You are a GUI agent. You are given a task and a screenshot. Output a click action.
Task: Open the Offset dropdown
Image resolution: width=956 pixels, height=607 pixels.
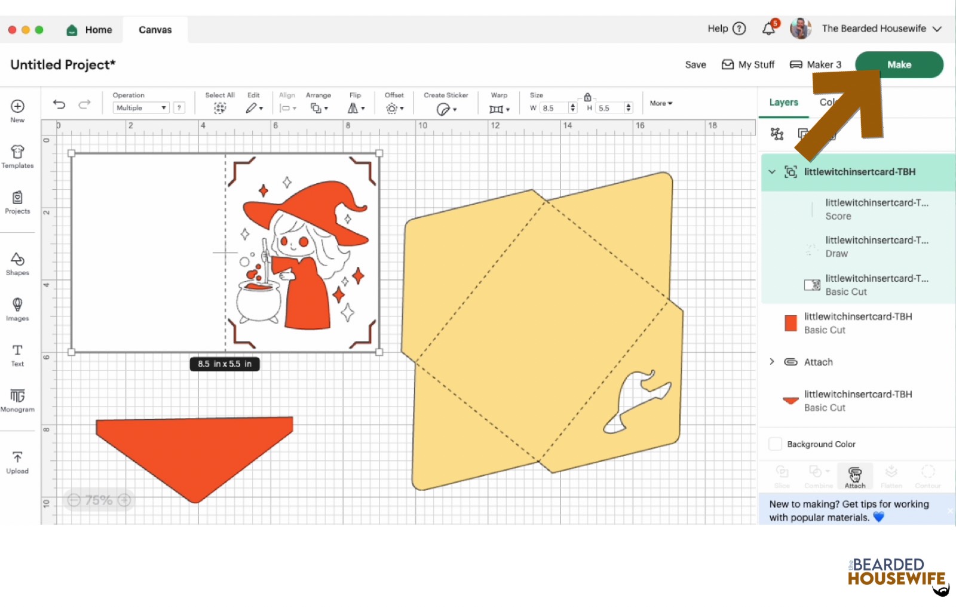[394, 108]
